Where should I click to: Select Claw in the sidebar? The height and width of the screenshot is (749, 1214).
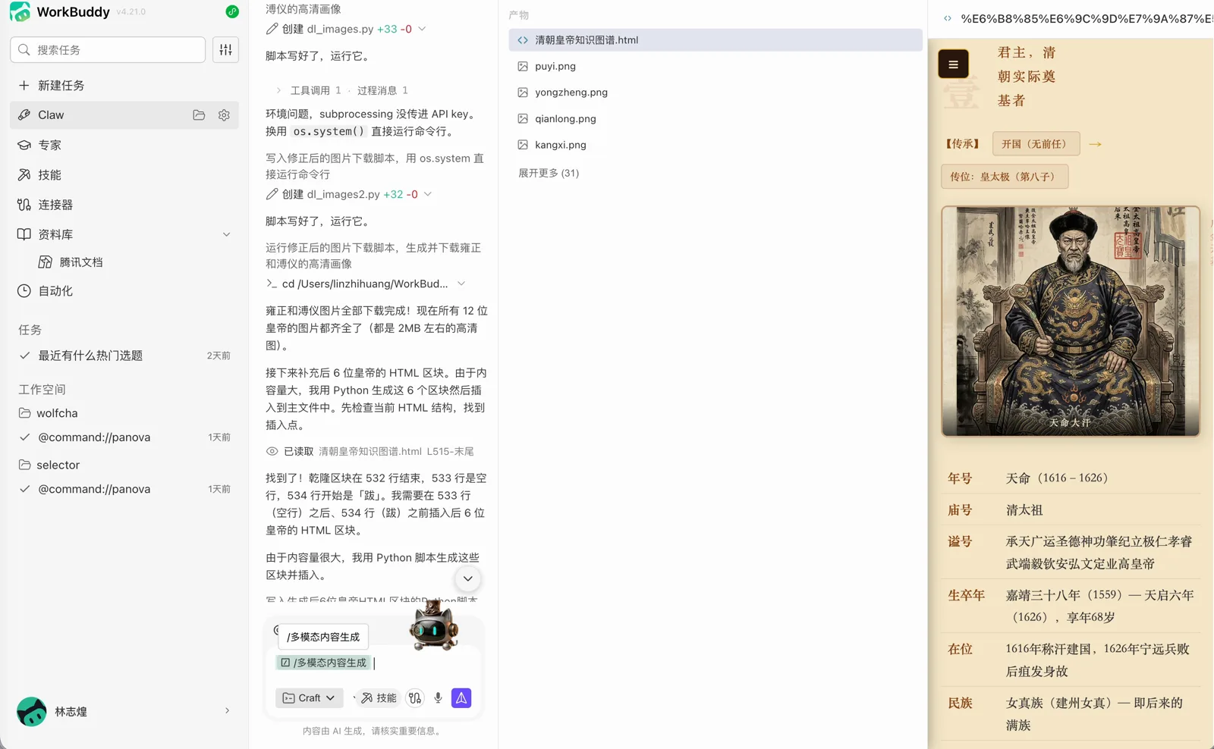(124, 114)
